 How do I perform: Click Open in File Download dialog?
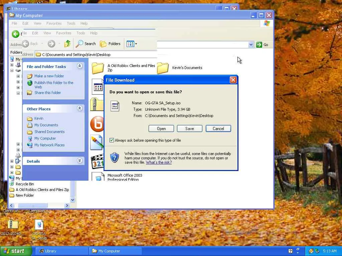[x=161, y=128]
